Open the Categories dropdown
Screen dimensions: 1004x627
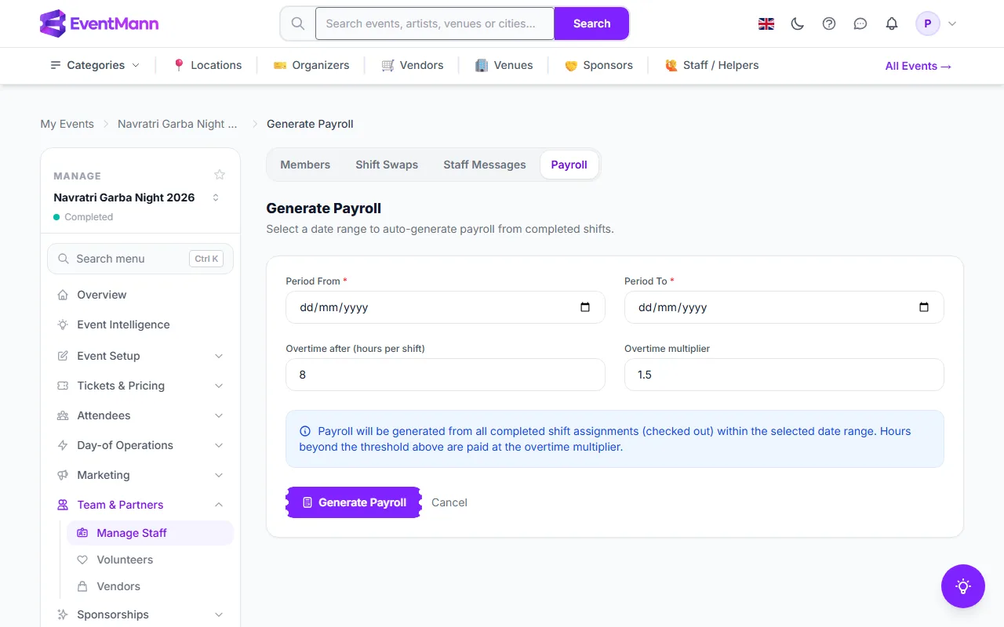pos(95,65)
